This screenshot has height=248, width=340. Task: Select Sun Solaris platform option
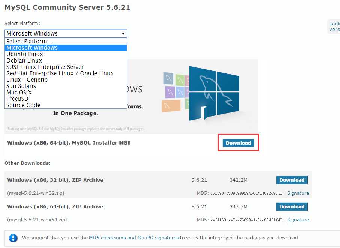[66, 86]
